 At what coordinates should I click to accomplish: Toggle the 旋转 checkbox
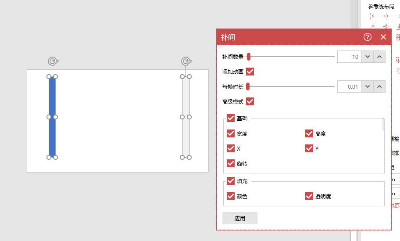(231, 163)
